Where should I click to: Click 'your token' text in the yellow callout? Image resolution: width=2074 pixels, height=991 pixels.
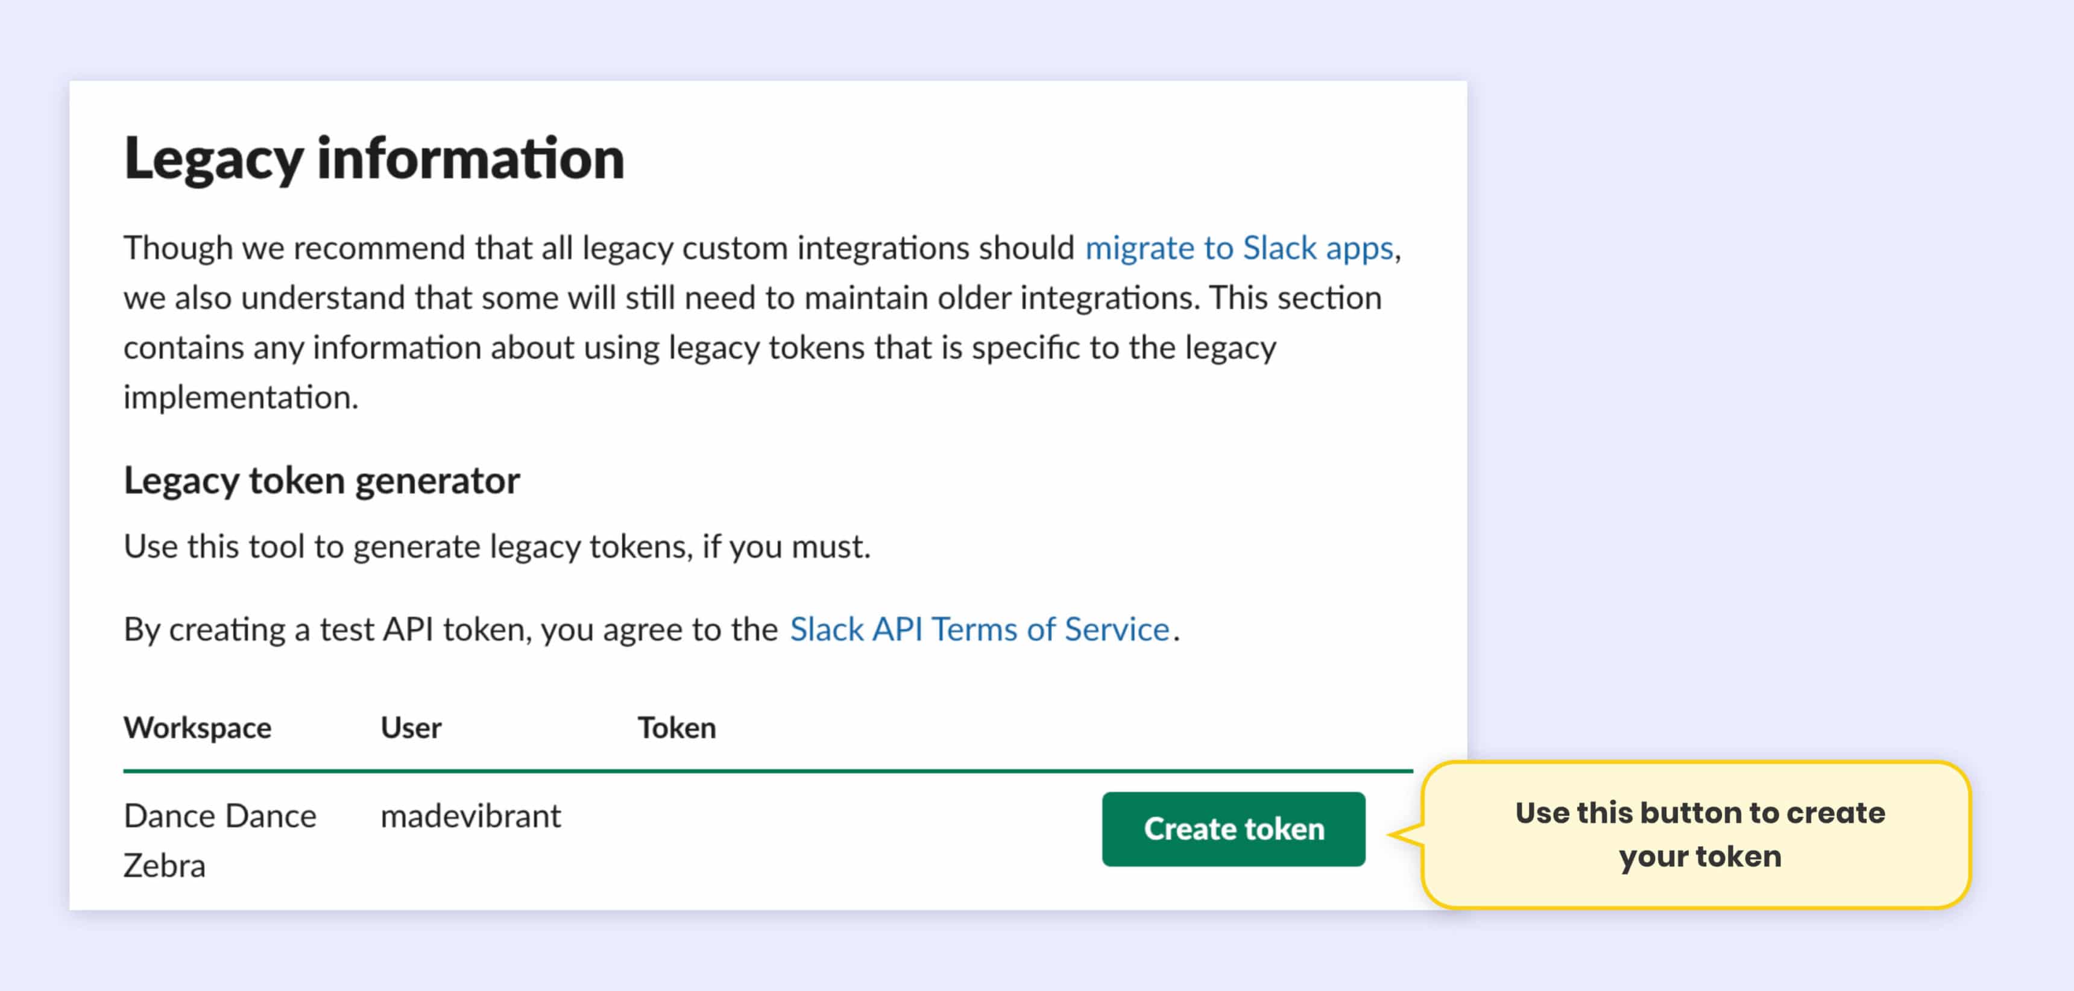click(x=1700, y=857)
